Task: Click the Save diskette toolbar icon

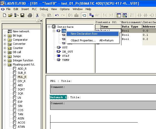Action: click(22, 15)
